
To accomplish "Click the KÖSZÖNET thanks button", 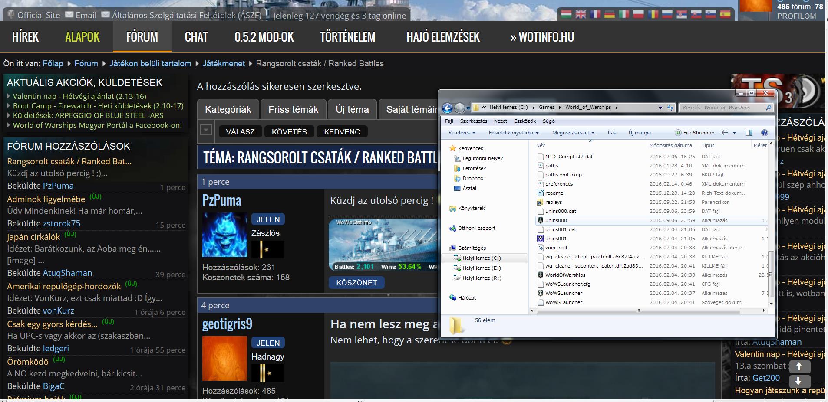I will (x=356, y=283).
